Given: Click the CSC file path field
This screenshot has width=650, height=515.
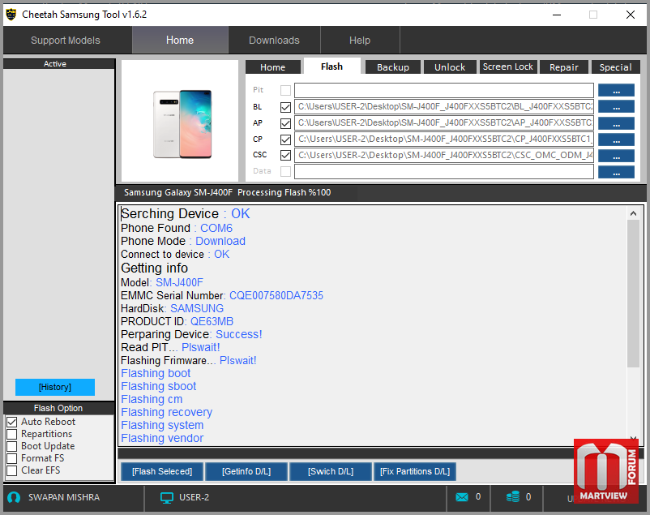Looking at the screenshot, I should tap(444, 155).
